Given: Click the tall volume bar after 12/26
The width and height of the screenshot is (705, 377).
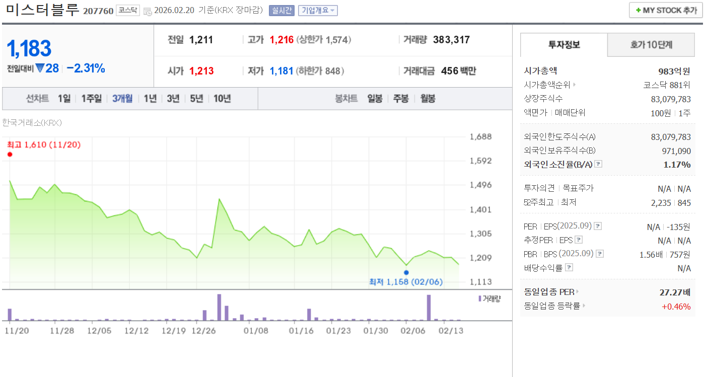Looking at the screenshot, I should pyautogui.click(x=219, y=308).
